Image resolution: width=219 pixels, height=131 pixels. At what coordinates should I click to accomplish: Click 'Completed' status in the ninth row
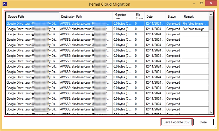point(174,66)
